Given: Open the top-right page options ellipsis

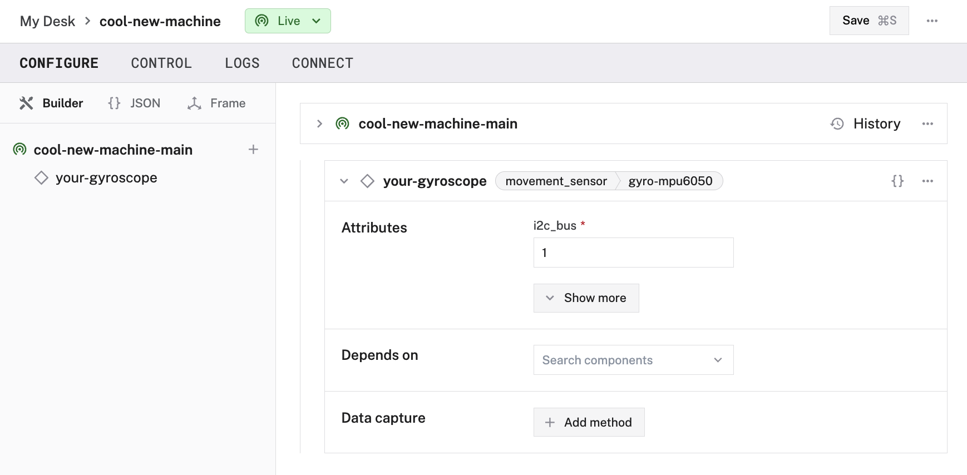Looking at the screenshot, I should click(x=932, y=21).
